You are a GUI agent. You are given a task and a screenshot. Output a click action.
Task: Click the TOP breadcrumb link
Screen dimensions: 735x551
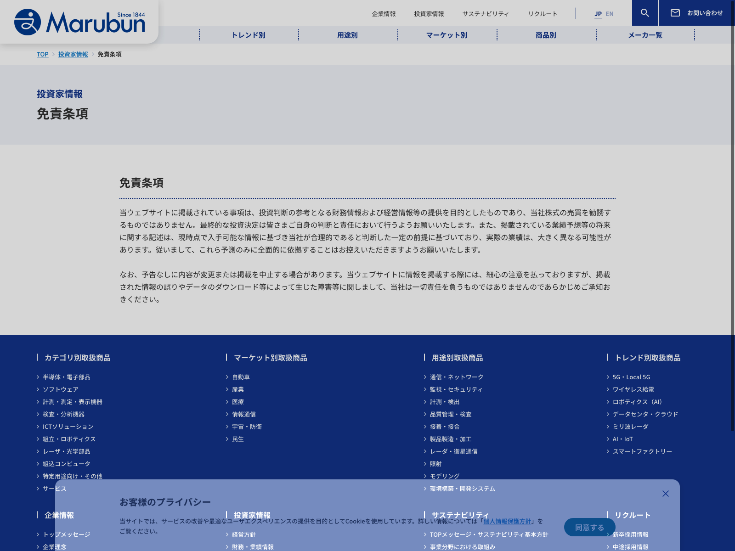(x=42, y=54)
